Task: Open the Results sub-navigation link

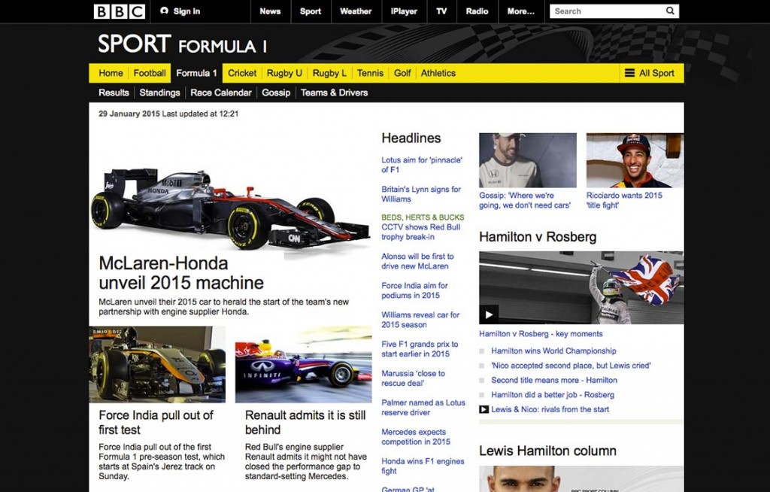Action: point(114,93)
